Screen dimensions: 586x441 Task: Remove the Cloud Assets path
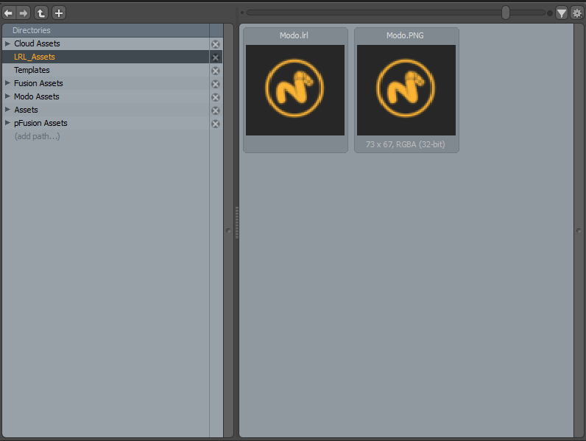coord(216,44)
